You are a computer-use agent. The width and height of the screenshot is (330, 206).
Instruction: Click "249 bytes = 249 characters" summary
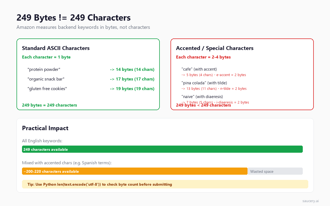pos(50,105)
